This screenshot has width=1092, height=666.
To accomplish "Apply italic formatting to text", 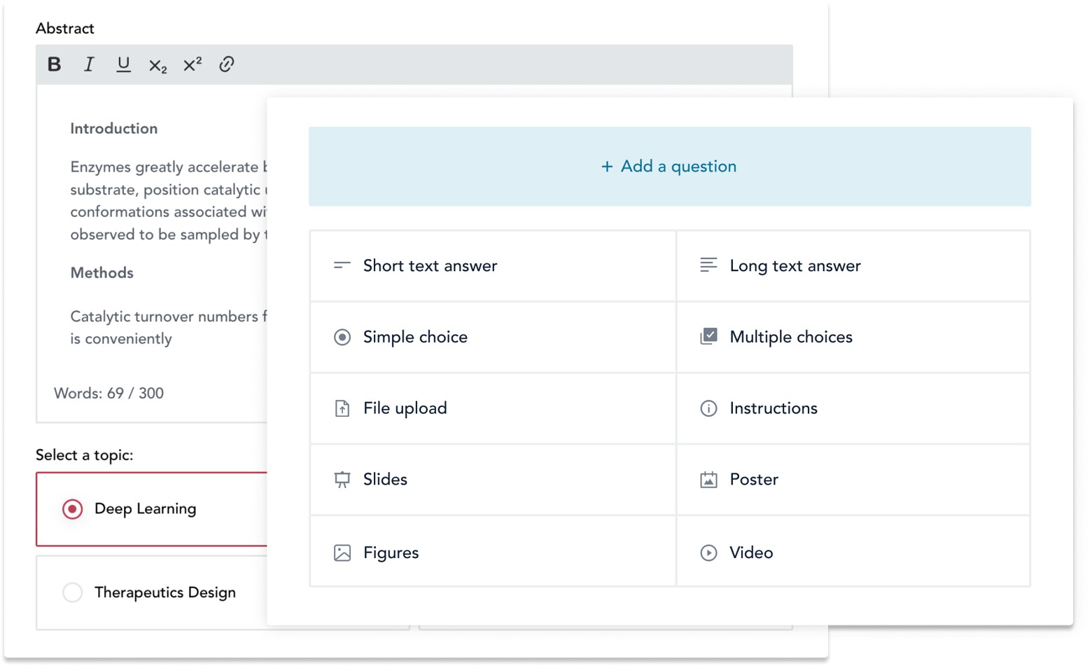I will pos(89,64).
